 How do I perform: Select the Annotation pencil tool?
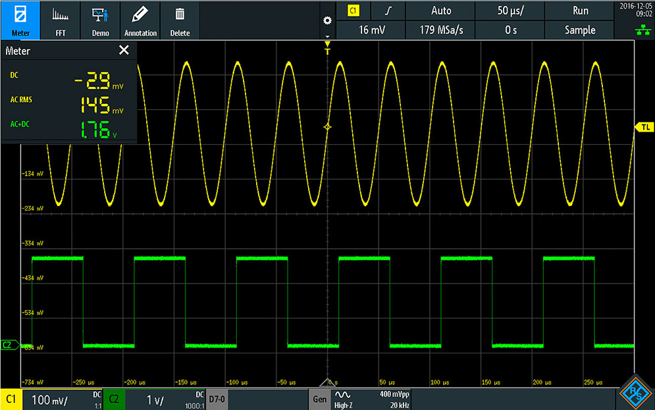140,20
